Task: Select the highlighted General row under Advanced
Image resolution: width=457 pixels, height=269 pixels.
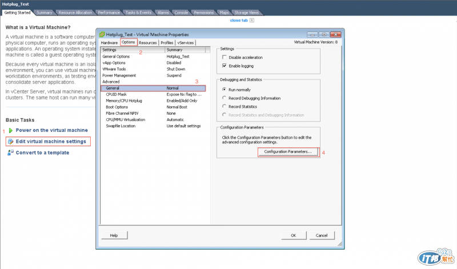Action: click(153, 88)
